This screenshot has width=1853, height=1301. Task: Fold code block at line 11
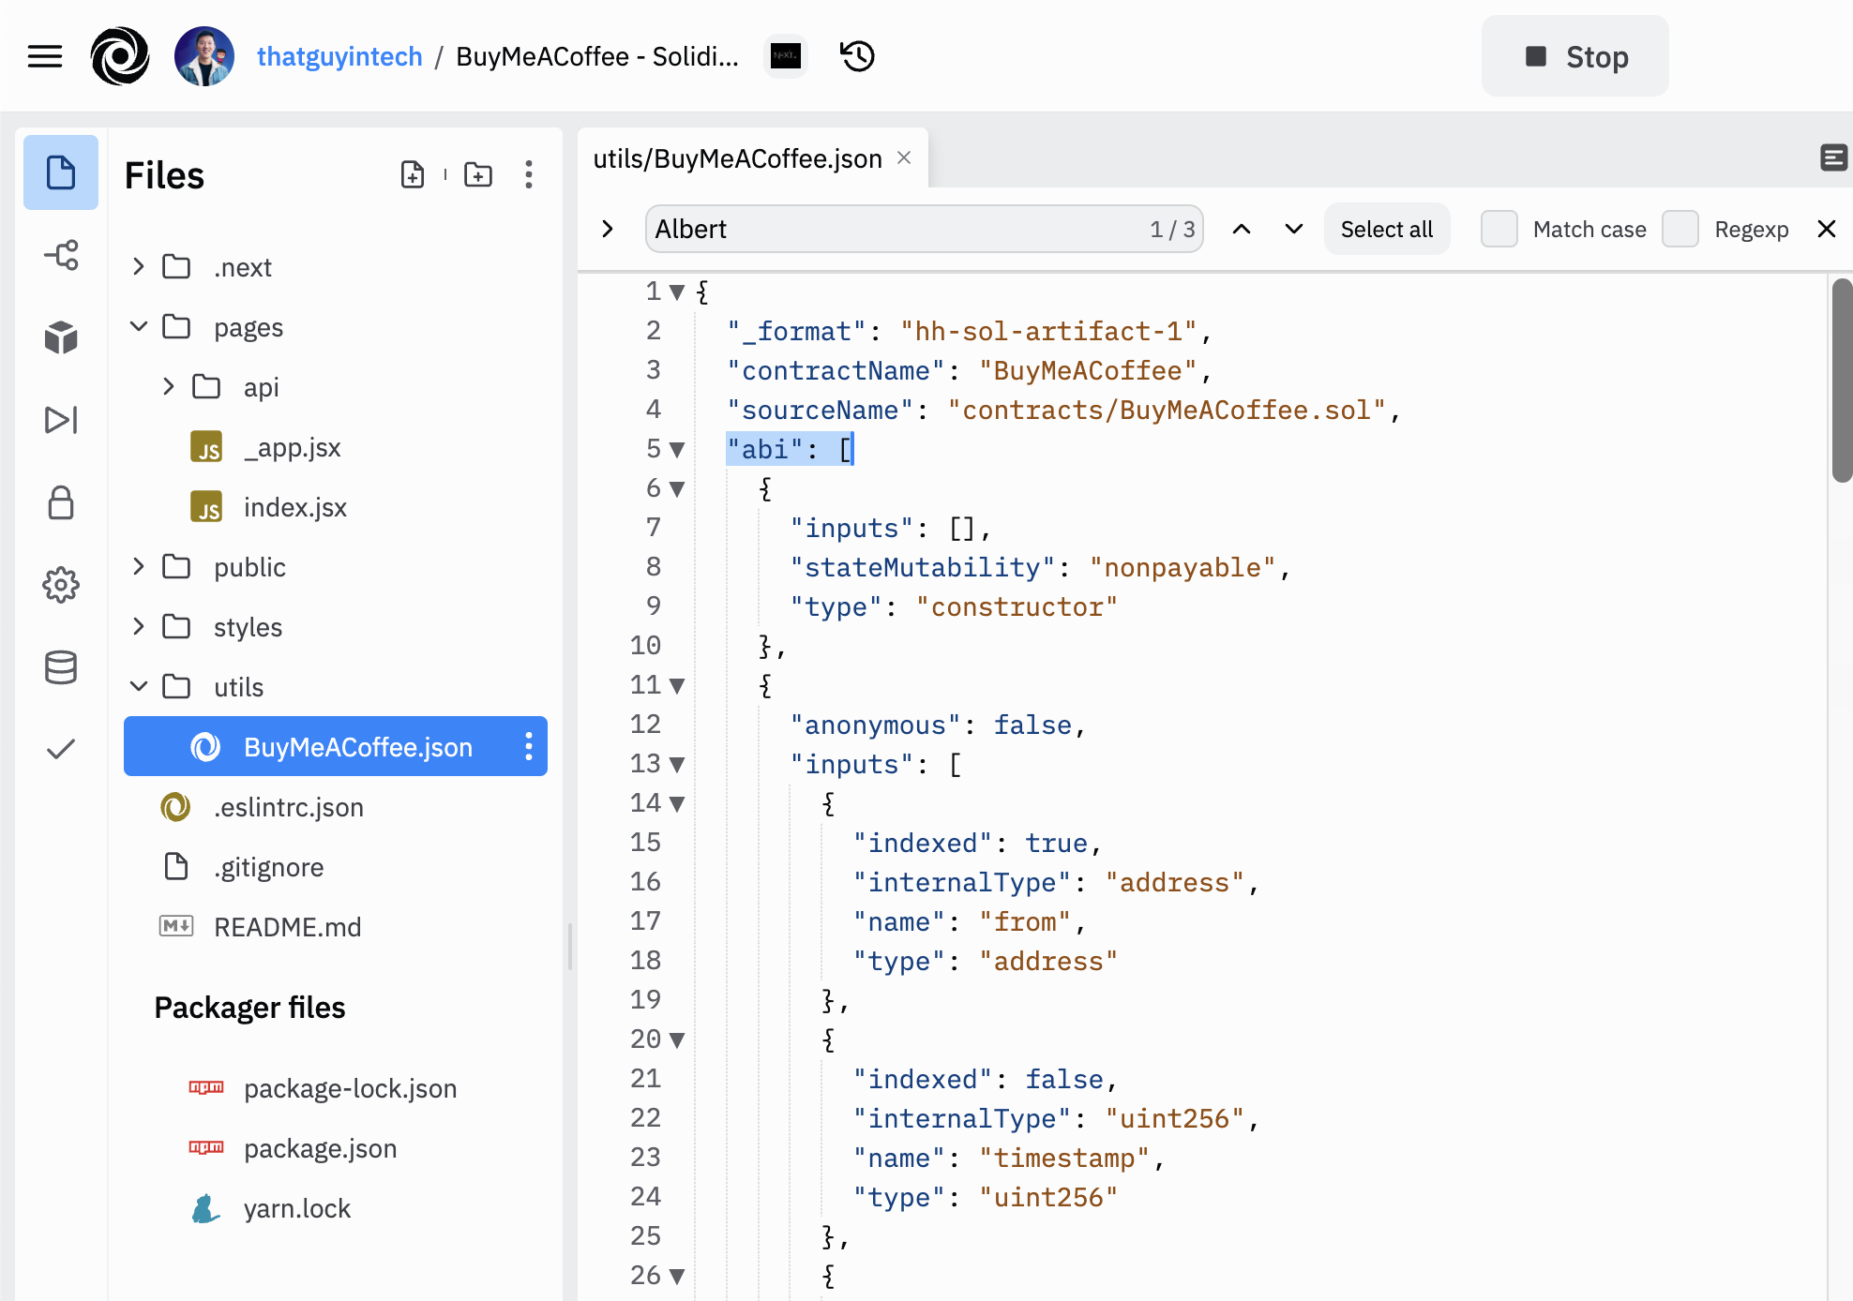click(x=677, y=686)
